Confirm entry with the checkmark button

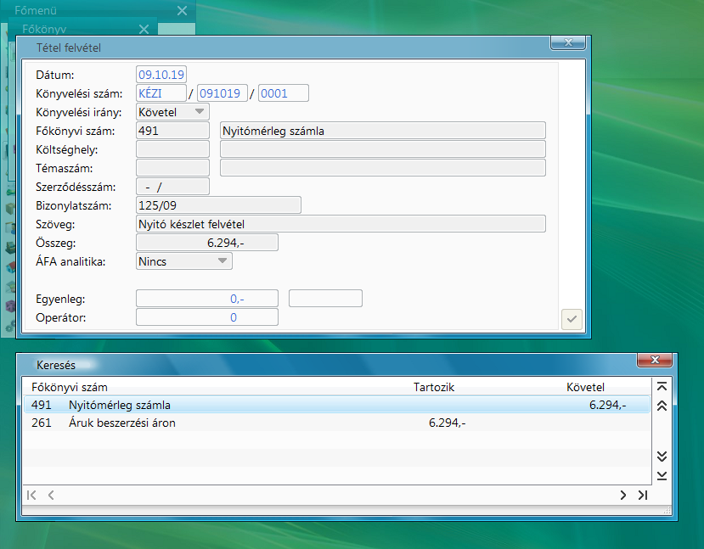click(x=572, y=319)
